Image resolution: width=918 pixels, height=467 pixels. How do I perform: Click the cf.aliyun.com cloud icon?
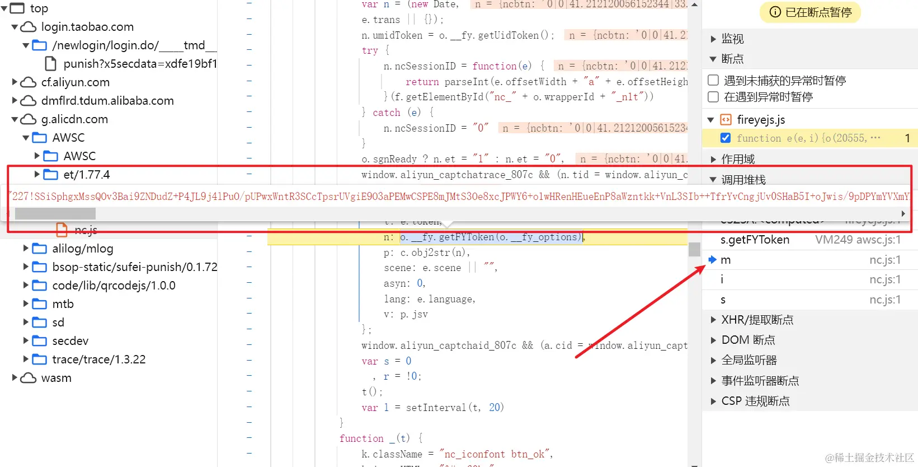pyautogui.click(x=29, y=82)
